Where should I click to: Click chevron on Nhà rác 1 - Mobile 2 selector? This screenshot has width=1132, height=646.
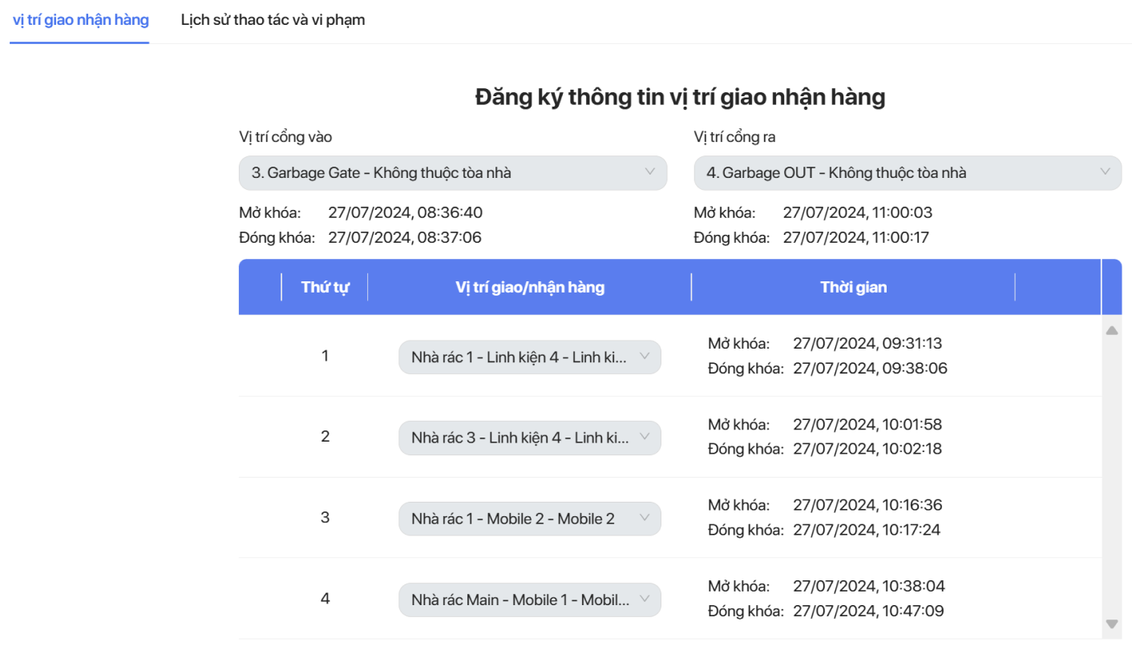coord(644,518)
